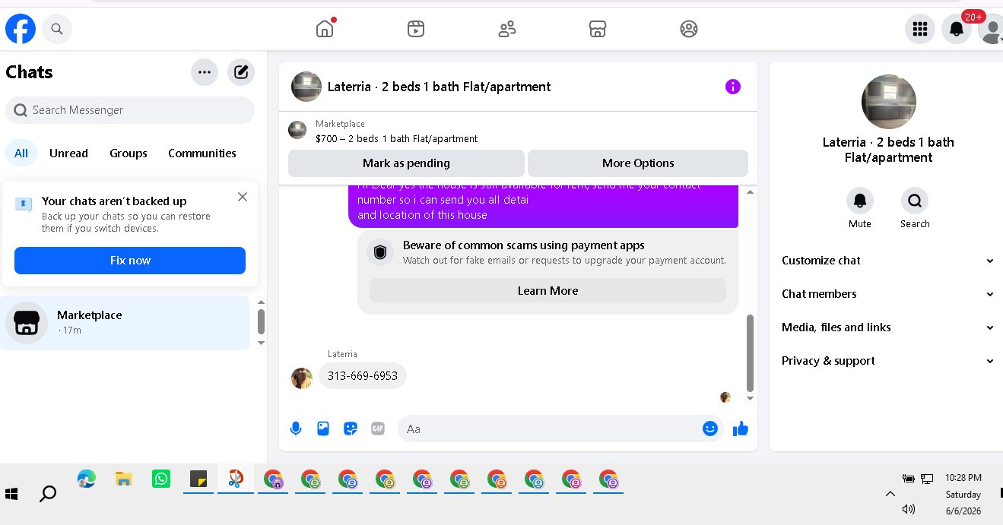
Task: Click the listing thumbnail in chat header
Action: (306, 87)
